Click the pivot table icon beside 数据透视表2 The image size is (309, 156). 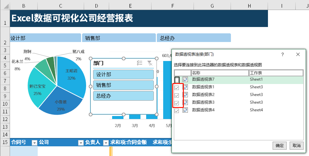pyautogui.click(x=186, y=95)
